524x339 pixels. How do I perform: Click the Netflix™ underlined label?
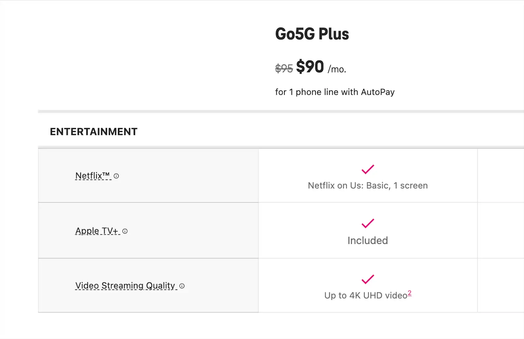click(93, 176)
